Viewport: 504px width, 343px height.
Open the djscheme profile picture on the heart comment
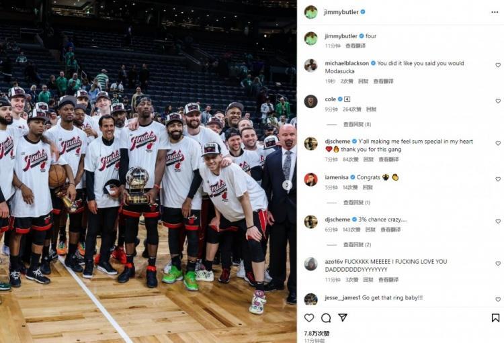coord(311,144)
